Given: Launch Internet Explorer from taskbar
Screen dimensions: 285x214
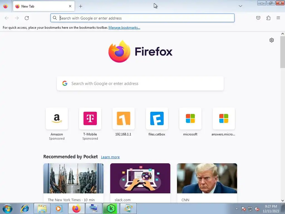Looking at the screenshot, I should [x=25, y=208].
